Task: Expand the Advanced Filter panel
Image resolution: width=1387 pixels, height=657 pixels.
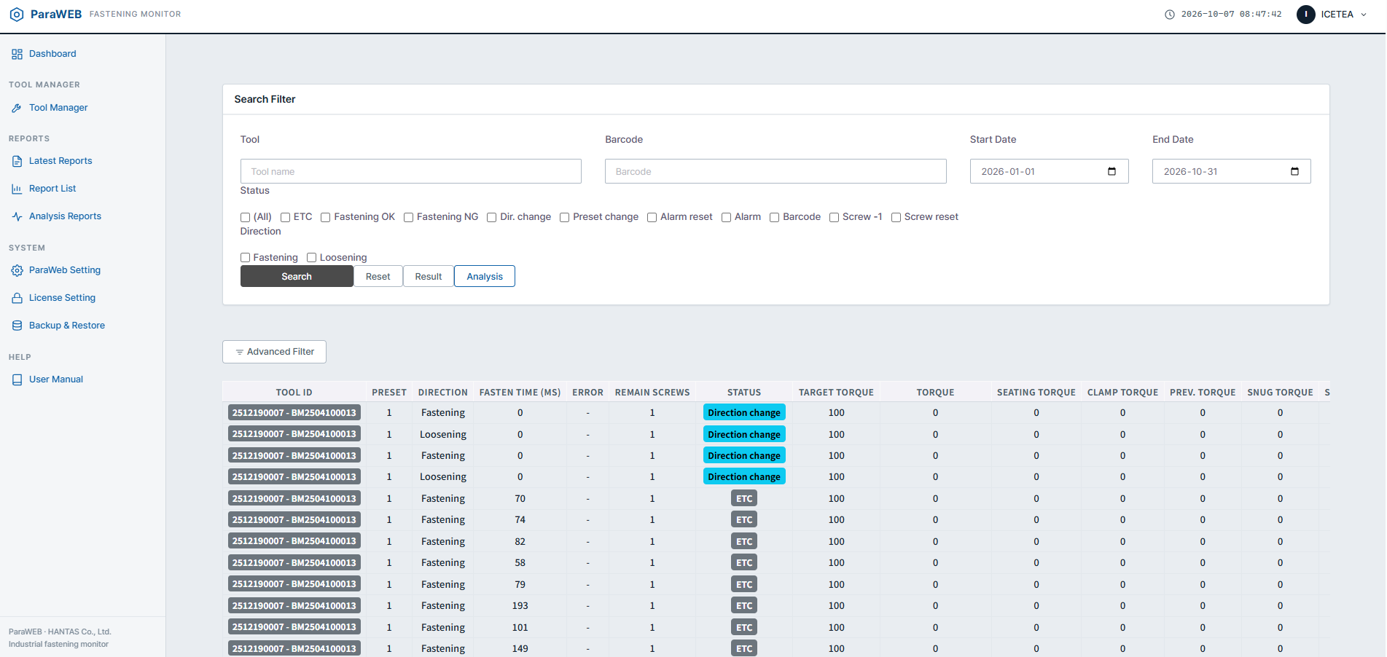Action: [x=274, y=352]
